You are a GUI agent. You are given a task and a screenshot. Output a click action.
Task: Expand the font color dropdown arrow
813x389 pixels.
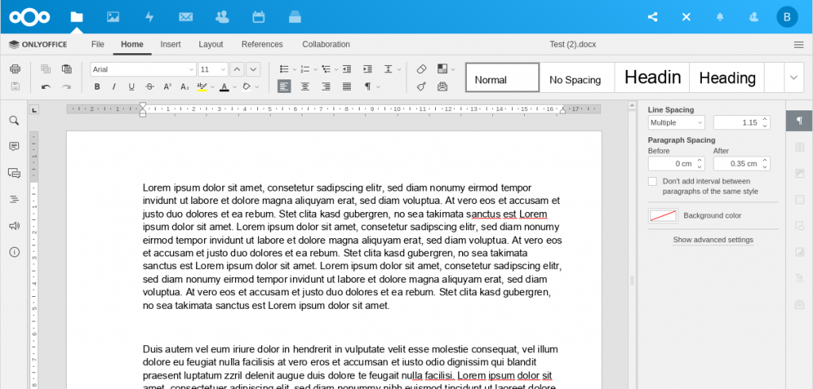(x=234, y=87)
